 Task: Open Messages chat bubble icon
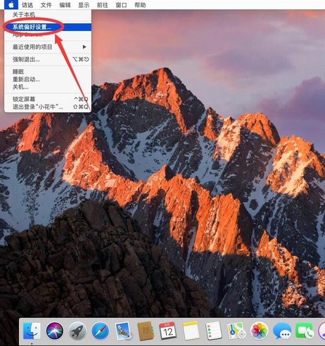(282, 331)
